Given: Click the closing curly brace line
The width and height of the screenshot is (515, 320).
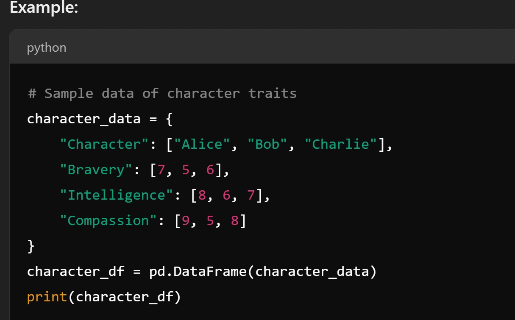Looking at the screenshot, I should coord(31,246).
